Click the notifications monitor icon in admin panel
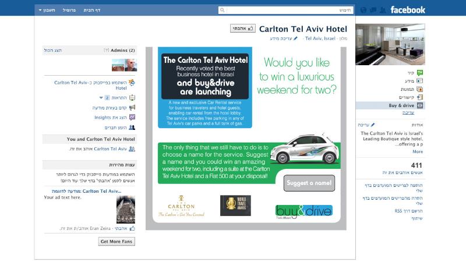This screenshot has height=262, width=466. pyautogui.click(x=132, y=98)
